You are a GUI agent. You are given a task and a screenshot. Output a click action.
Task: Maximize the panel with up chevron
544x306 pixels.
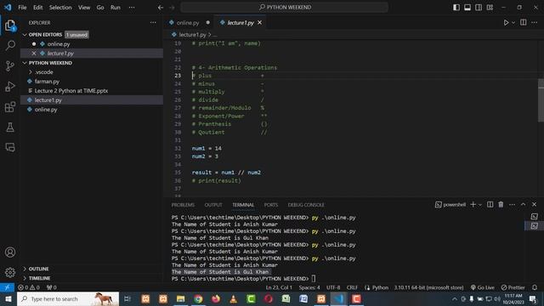point(524,205)
